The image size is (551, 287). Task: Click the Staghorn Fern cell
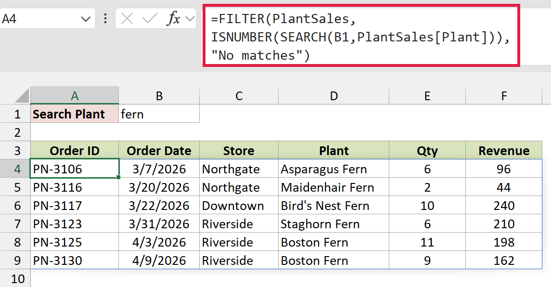tap(334, 224)
